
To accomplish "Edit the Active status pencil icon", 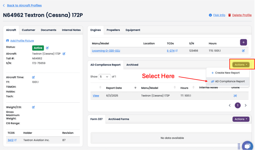I will pos(47,48).
